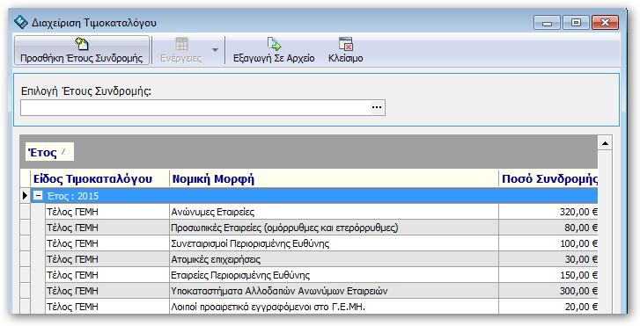Select Λοιποί προαιρετικά εγγραφόμενοι cell
This screenshot has height=326, width=640.
point(334,307)
